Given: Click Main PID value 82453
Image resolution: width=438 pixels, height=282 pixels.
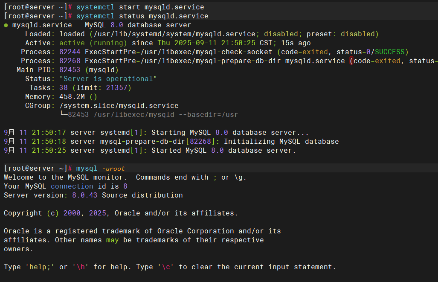Looking at the screenshot, I should [70, 70].
